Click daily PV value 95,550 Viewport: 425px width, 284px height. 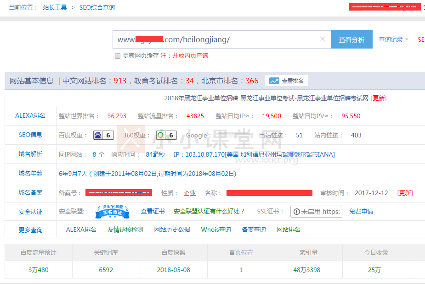click(x=351, y=116)
